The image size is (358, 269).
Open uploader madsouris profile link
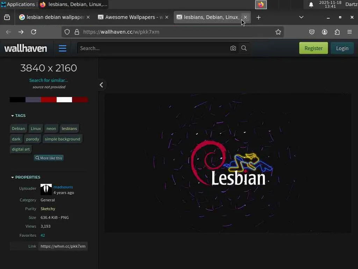(63, 187)
